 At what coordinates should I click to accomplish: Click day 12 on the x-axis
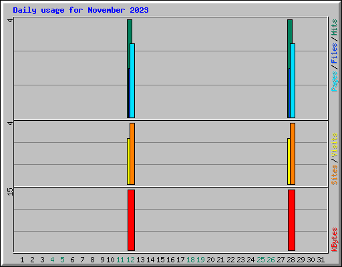[130, 260]
